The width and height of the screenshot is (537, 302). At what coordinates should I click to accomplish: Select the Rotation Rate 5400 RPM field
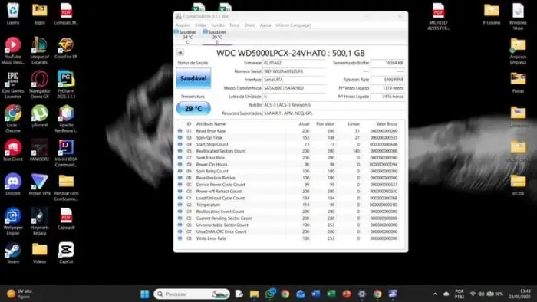point(387,80)
